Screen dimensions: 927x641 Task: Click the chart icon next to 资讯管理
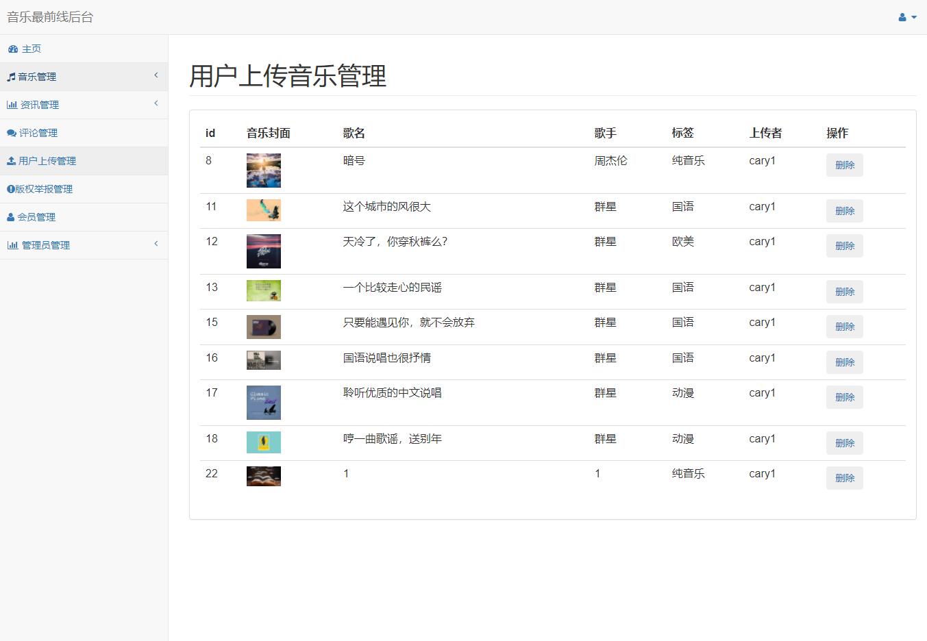[x=12, y=104]
